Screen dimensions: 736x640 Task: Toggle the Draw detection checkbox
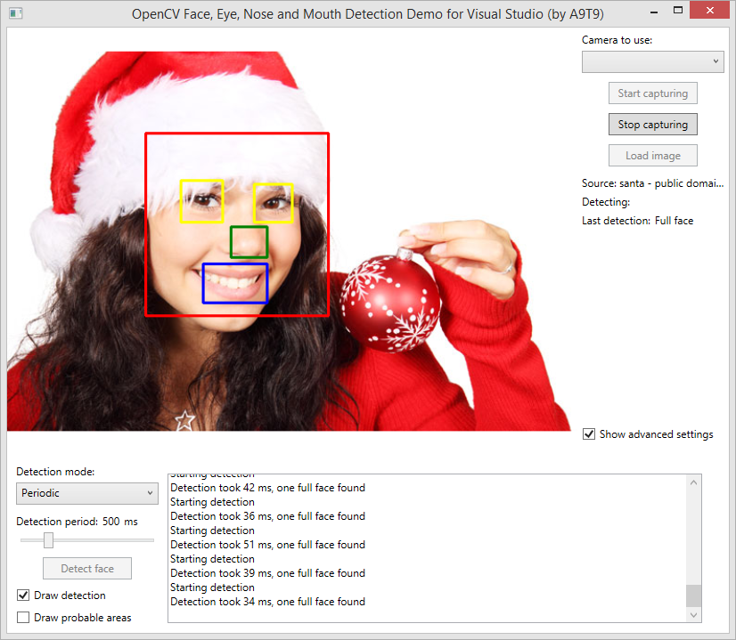click(23, 595)
